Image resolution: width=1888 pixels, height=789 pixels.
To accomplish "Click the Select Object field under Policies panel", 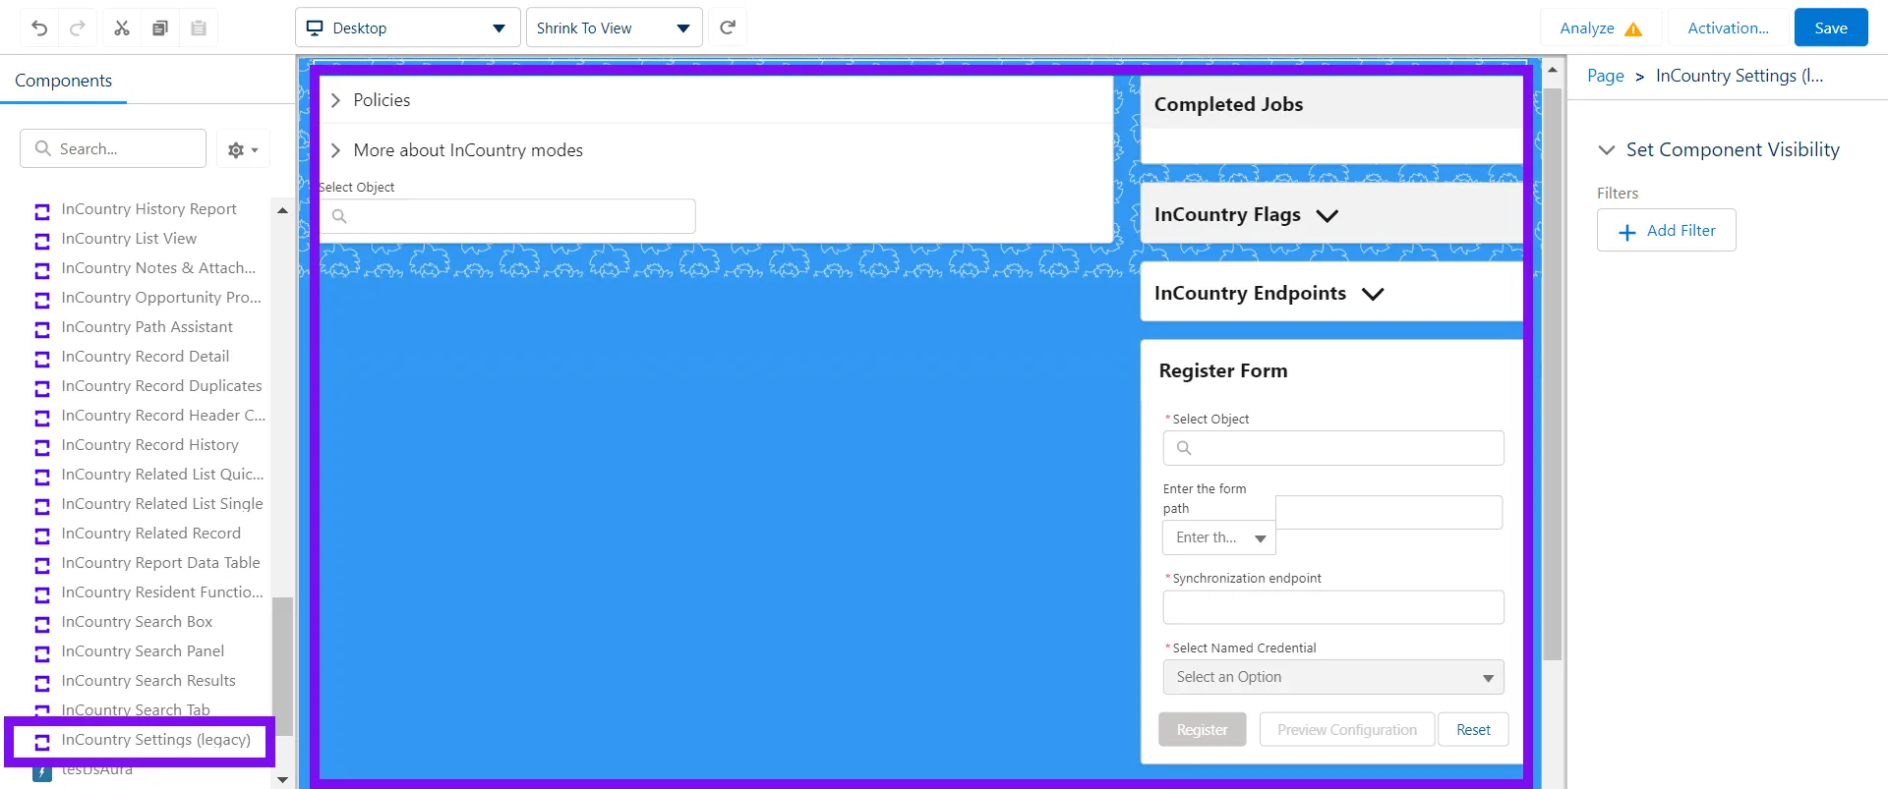I will [x=507, y=216].
